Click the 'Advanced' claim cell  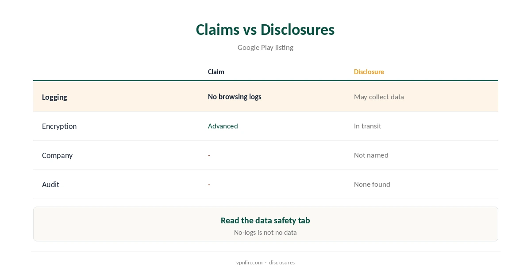pyautogui.click(x=223, y=126)
